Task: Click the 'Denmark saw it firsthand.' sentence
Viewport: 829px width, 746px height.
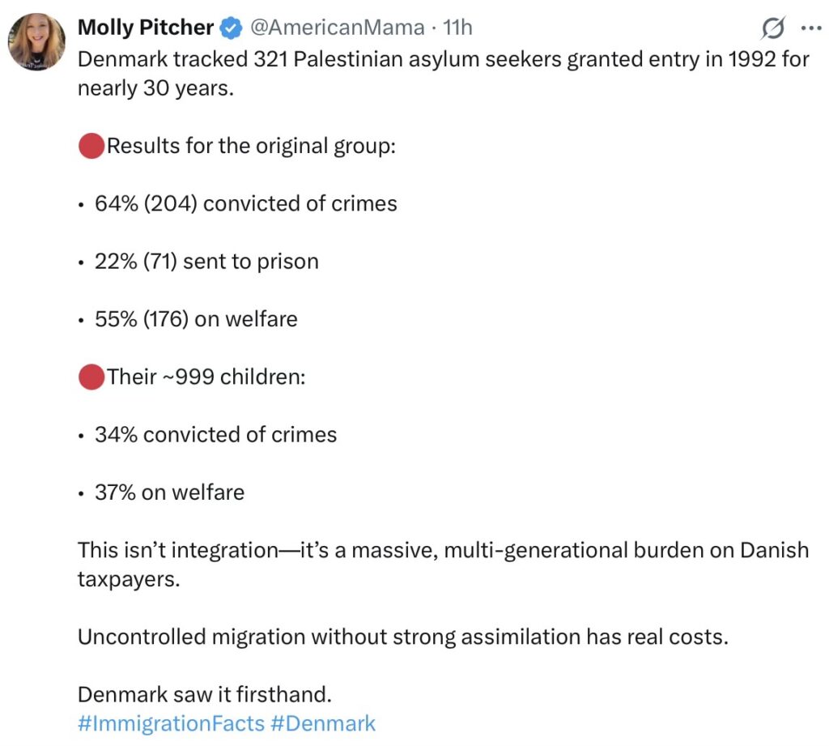Action: click(x=205, y=694)
